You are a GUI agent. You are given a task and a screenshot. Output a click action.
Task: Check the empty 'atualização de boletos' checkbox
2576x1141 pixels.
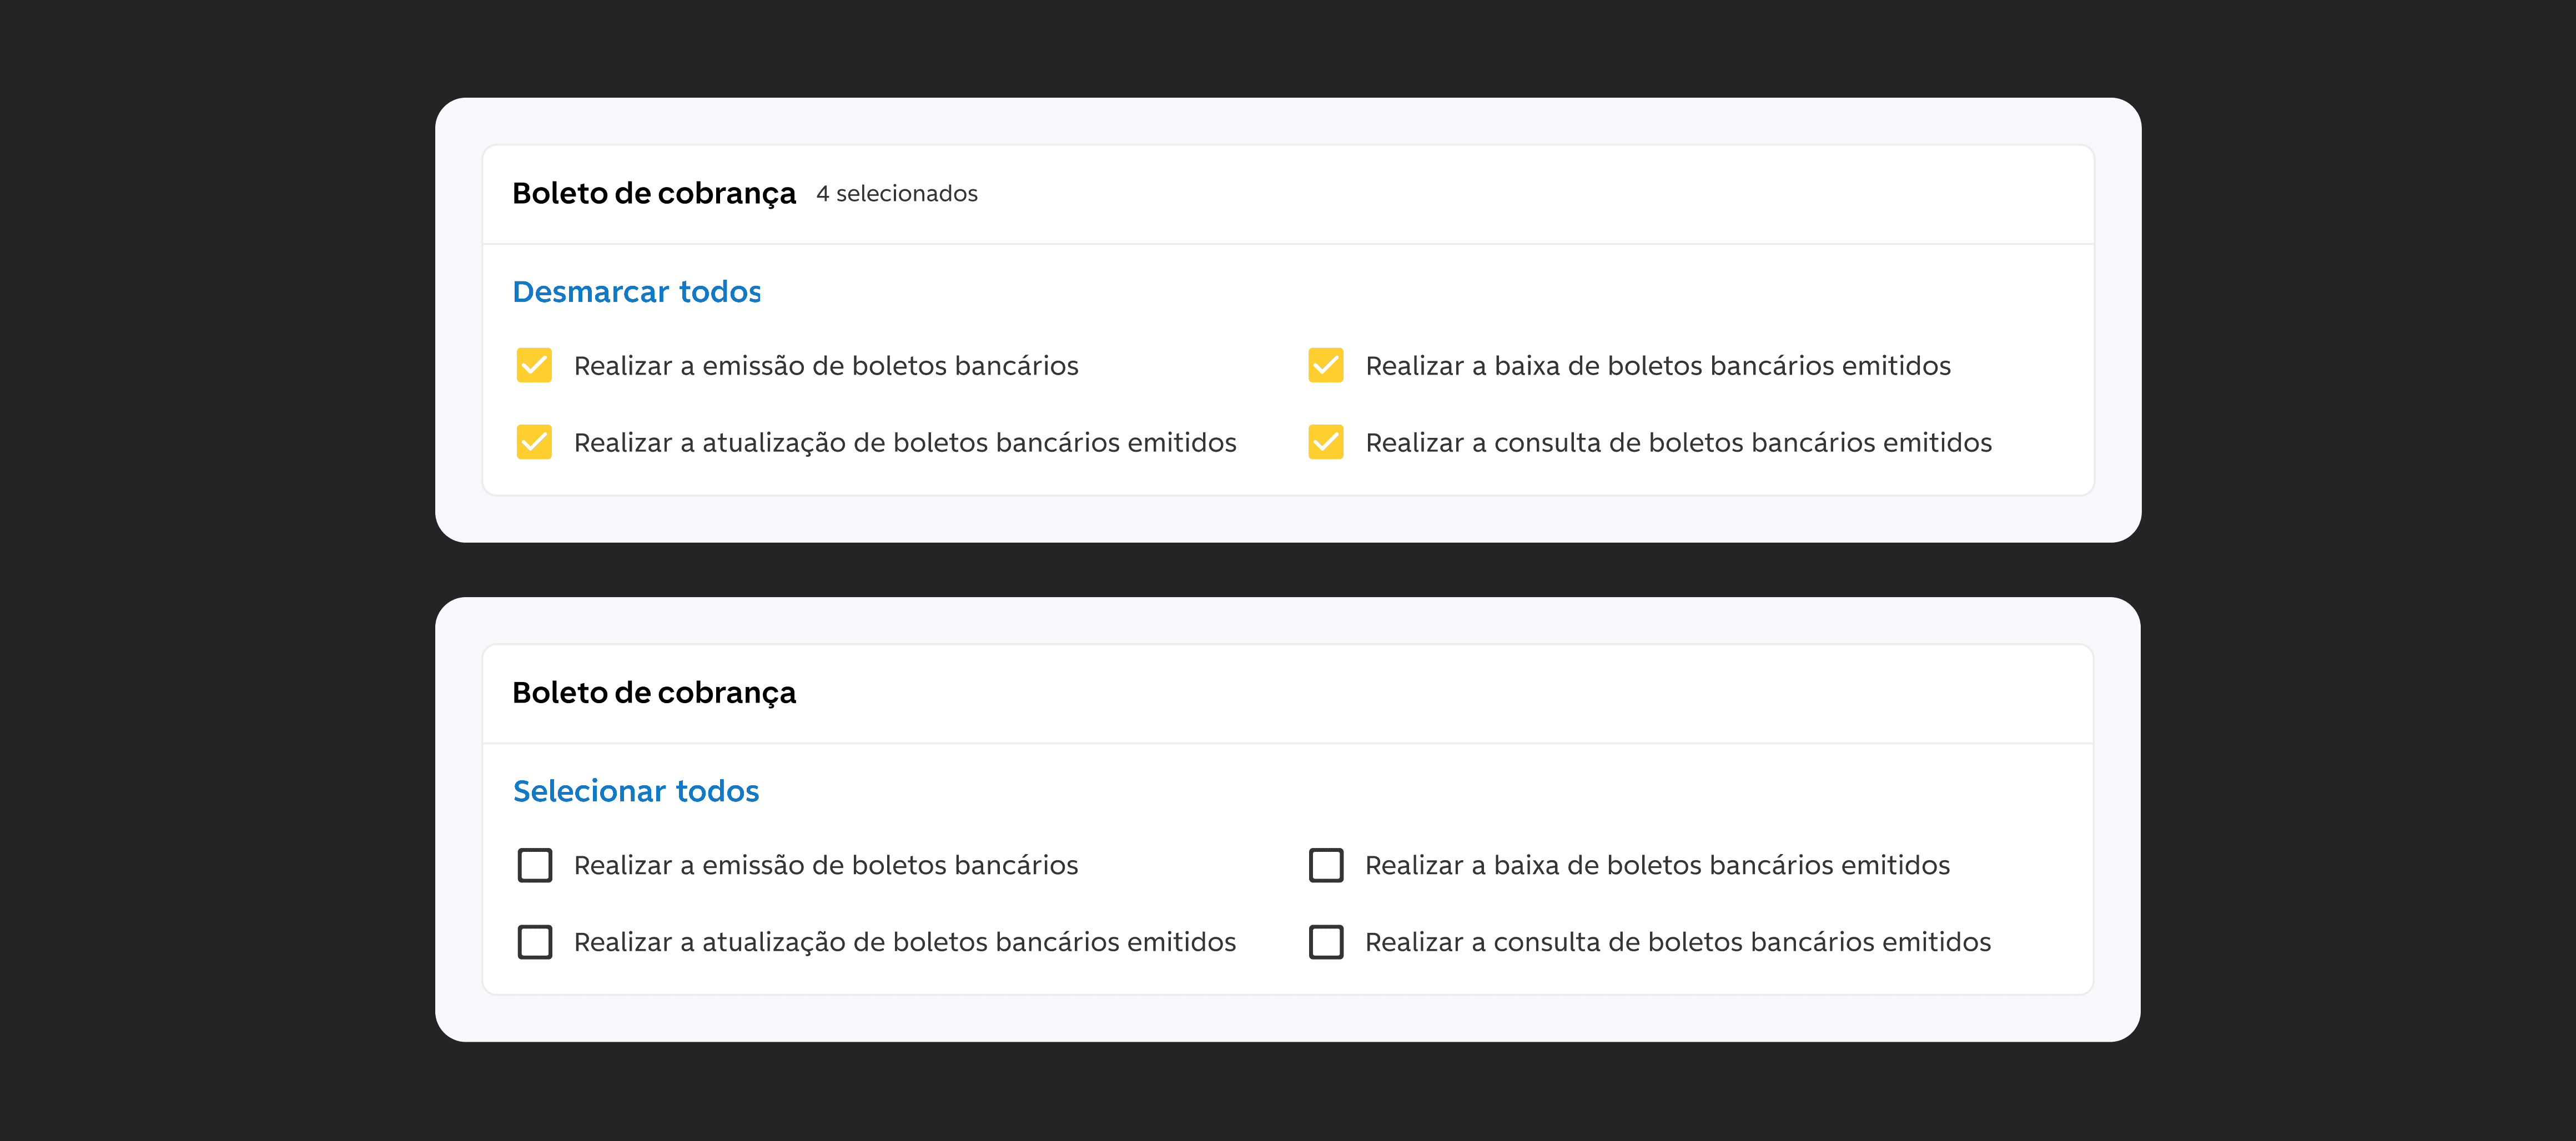[534, 942]
